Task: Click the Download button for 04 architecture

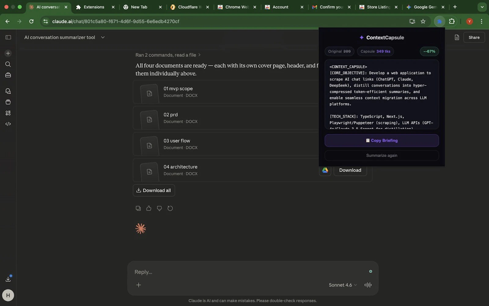Action: [x=350, y=170]
